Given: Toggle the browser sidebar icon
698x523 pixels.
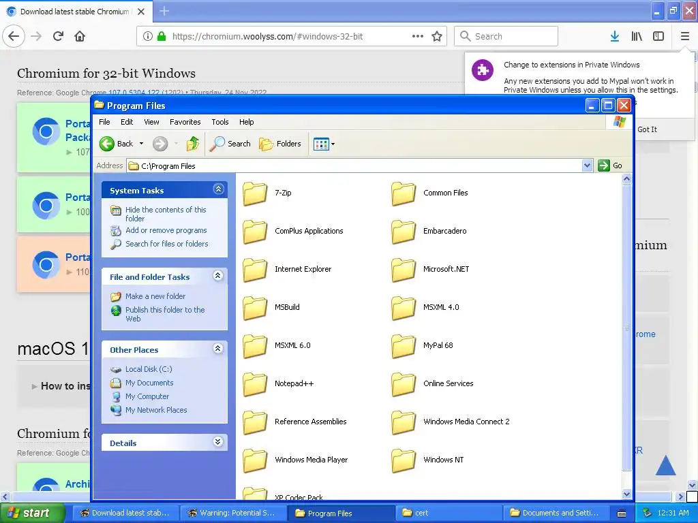Looking at the screenshot, I should click(x=658, y=36).
